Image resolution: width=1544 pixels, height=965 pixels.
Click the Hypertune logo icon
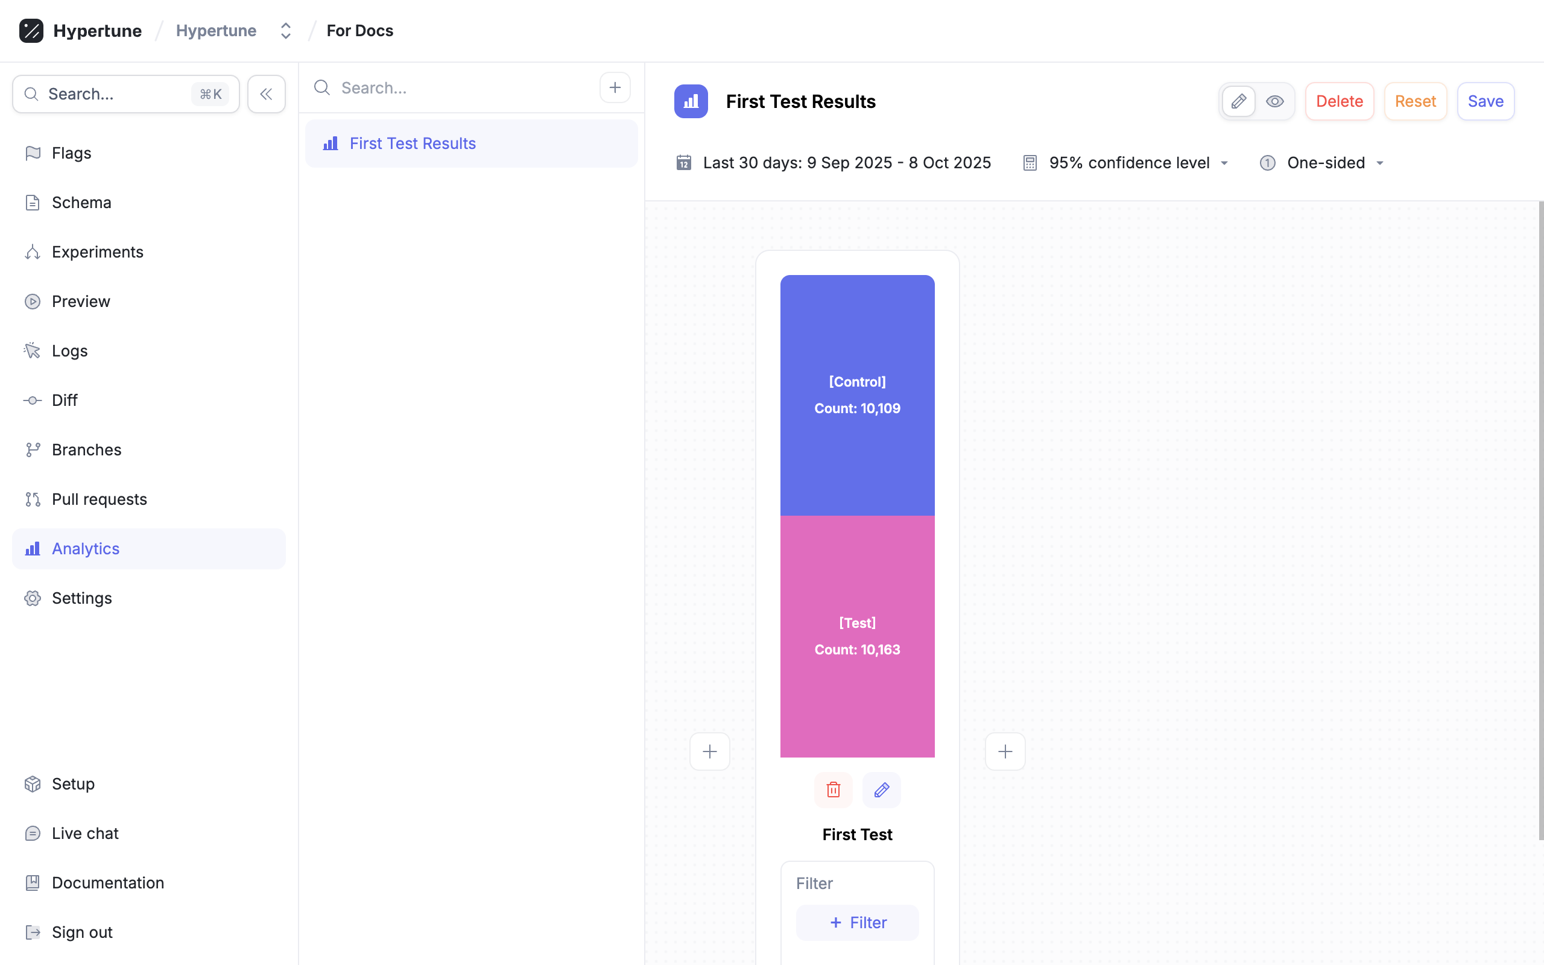click(x=31, y=31)
